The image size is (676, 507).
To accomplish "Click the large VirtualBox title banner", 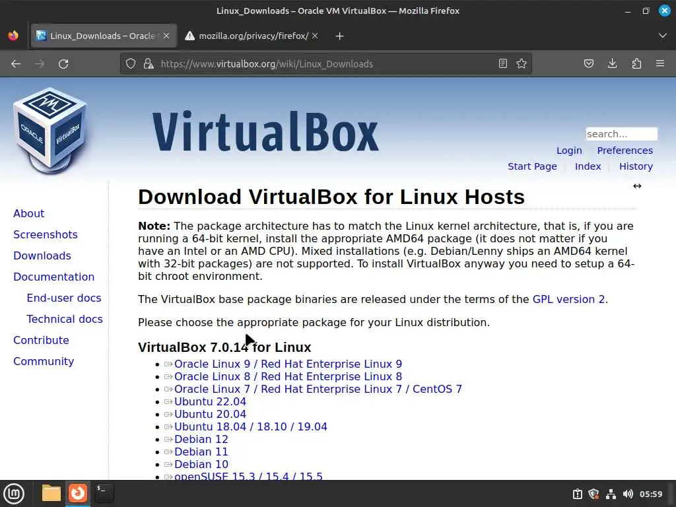I will (265, 131).
